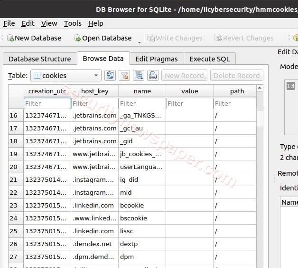
Task: Sort by the path column header
Action: [235, 91]
